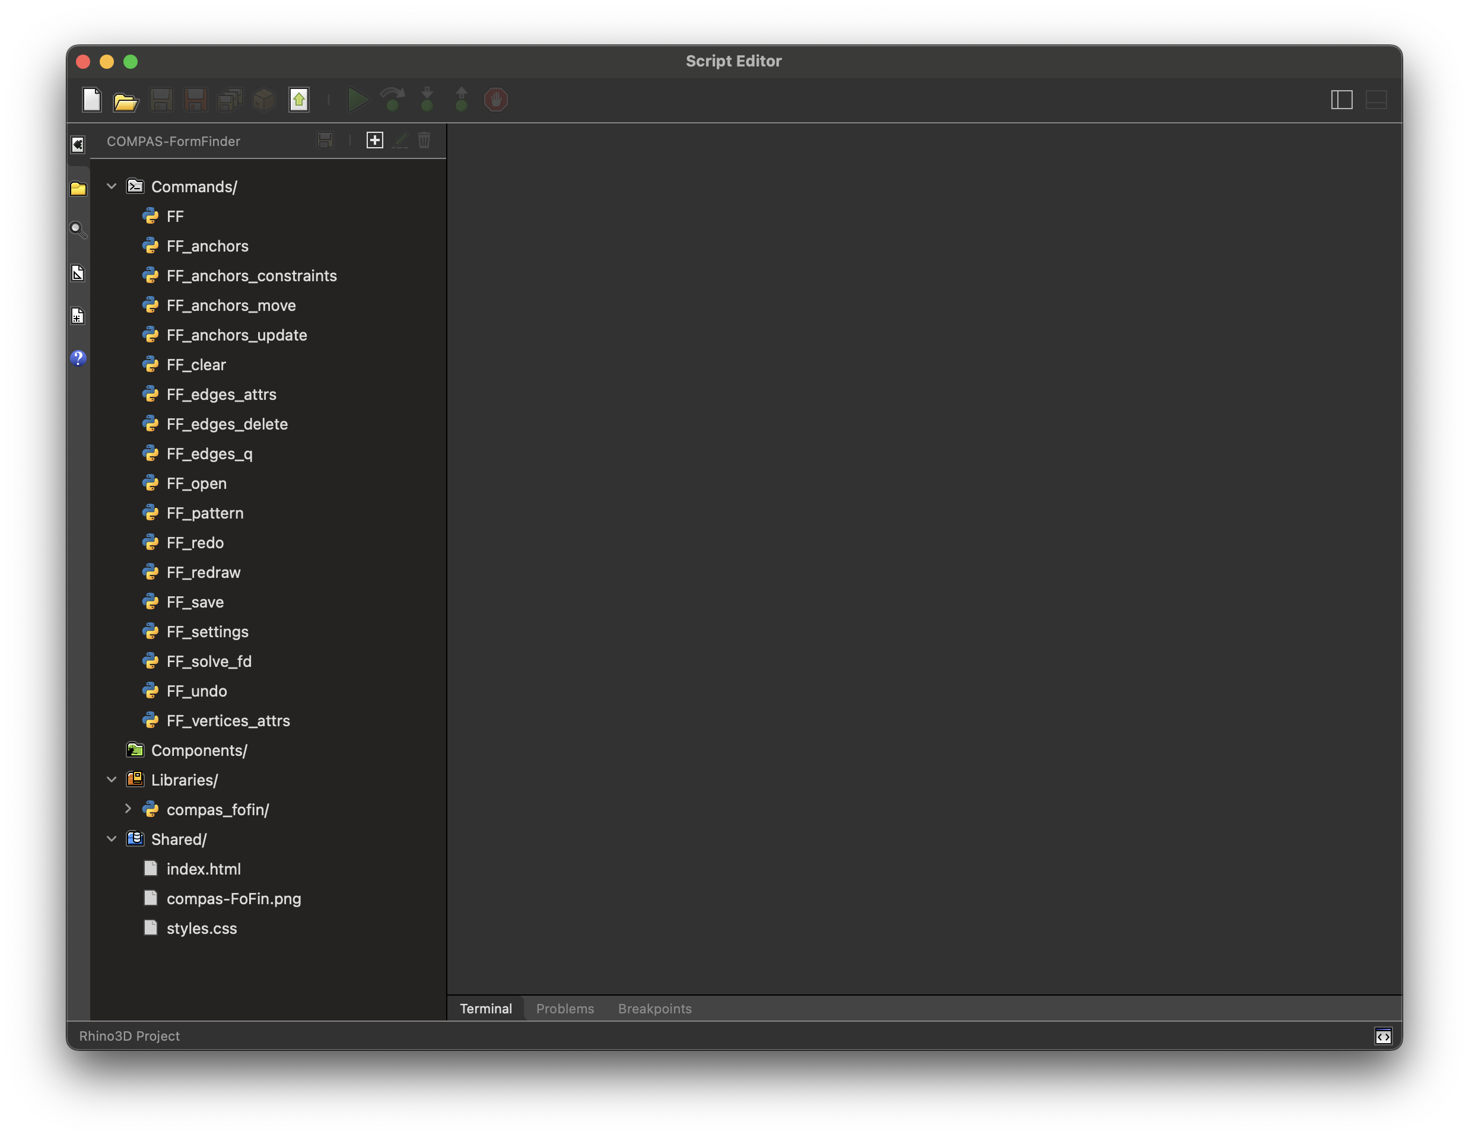
Task: Click the brown package box icon
Action: tap(265, 100)
